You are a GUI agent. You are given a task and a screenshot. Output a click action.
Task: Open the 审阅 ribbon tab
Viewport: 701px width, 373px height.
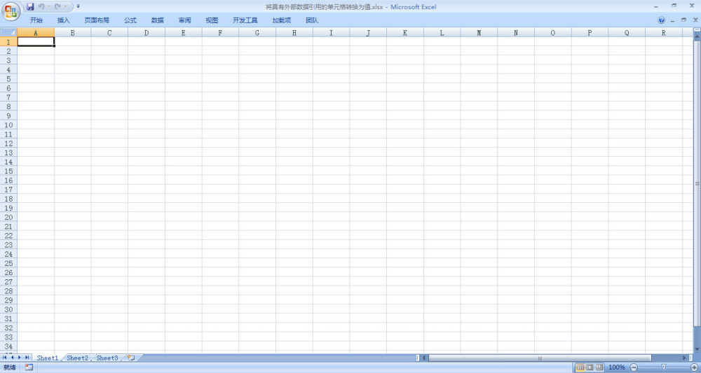pos(184,20)
